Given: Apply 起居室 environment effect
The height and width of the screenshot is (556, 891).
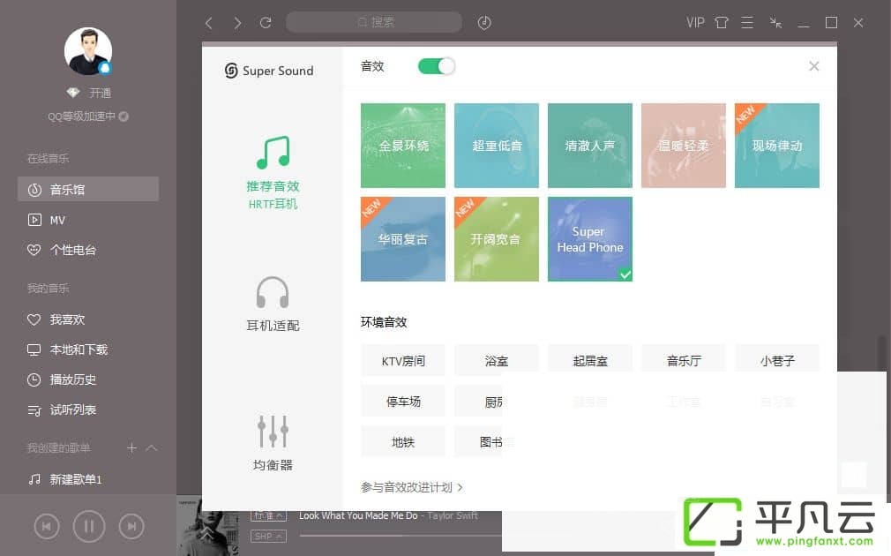Looking at the screenshot, I should (x=590, y=361).
